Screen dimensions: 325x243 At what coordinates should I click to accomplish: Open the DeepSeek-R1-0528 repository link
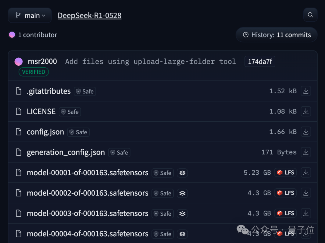(x=90, y=15)
